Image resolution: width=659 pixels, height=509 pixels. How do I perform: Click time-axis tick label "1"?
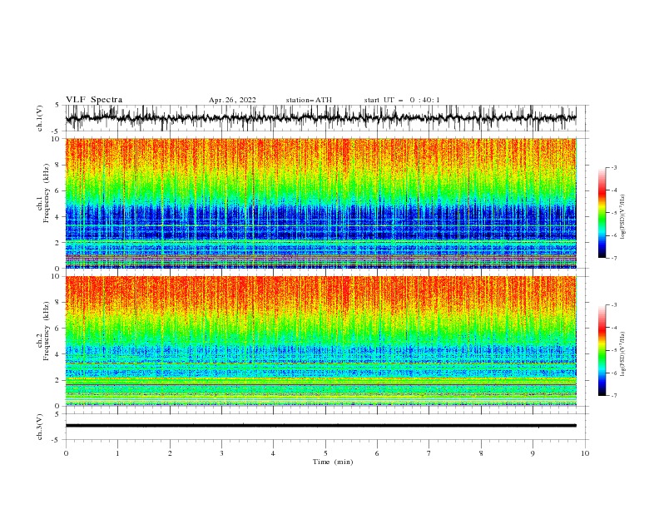click(x=117, y=453)
